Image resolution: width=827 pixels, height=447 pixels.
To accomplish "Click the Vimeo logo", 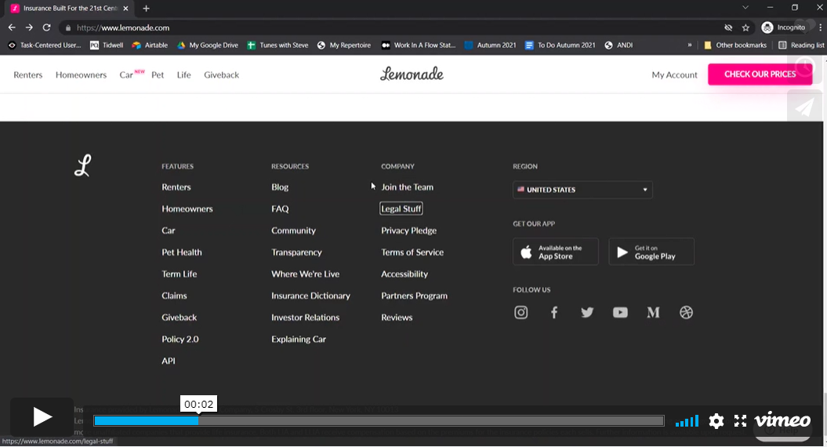I will (x=782, y=420).
